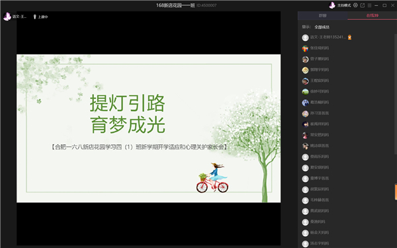Image resolution: width=397 pixels, height=248 pixels.
Task: Click the circular icon right of 主持模式
Action: (355, 5)
